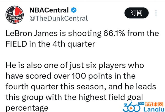The width and height of the screenshot is (165, 112).
Task: Click the blue verified badge
Action: 74,10
